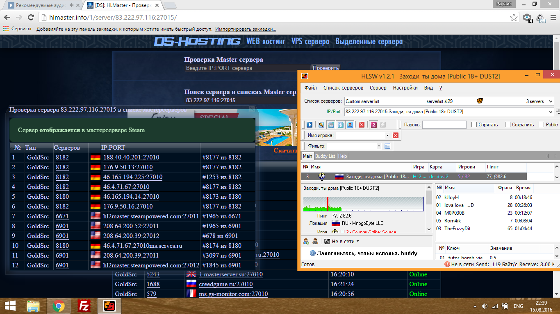Open the Chrome main menu

tap(553, 18)
